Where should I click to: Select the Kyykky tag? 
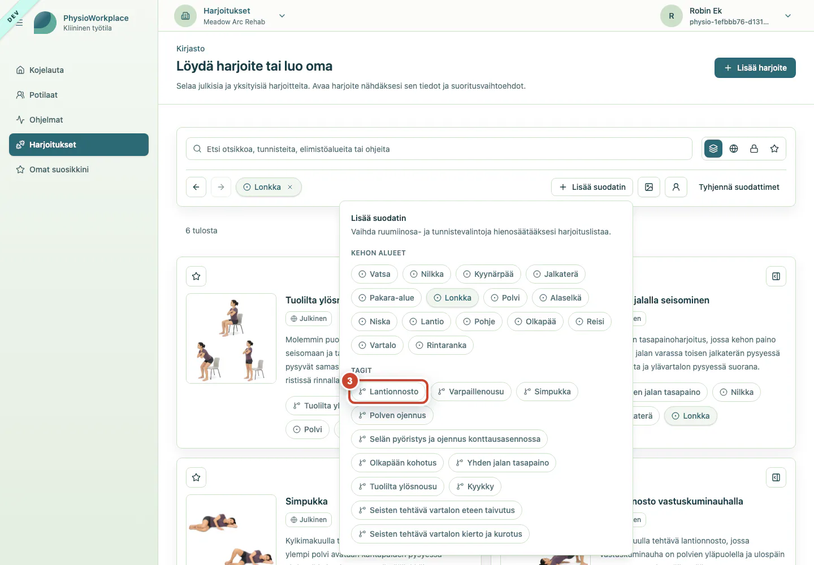pyautogui.click(x=475, y=486)
